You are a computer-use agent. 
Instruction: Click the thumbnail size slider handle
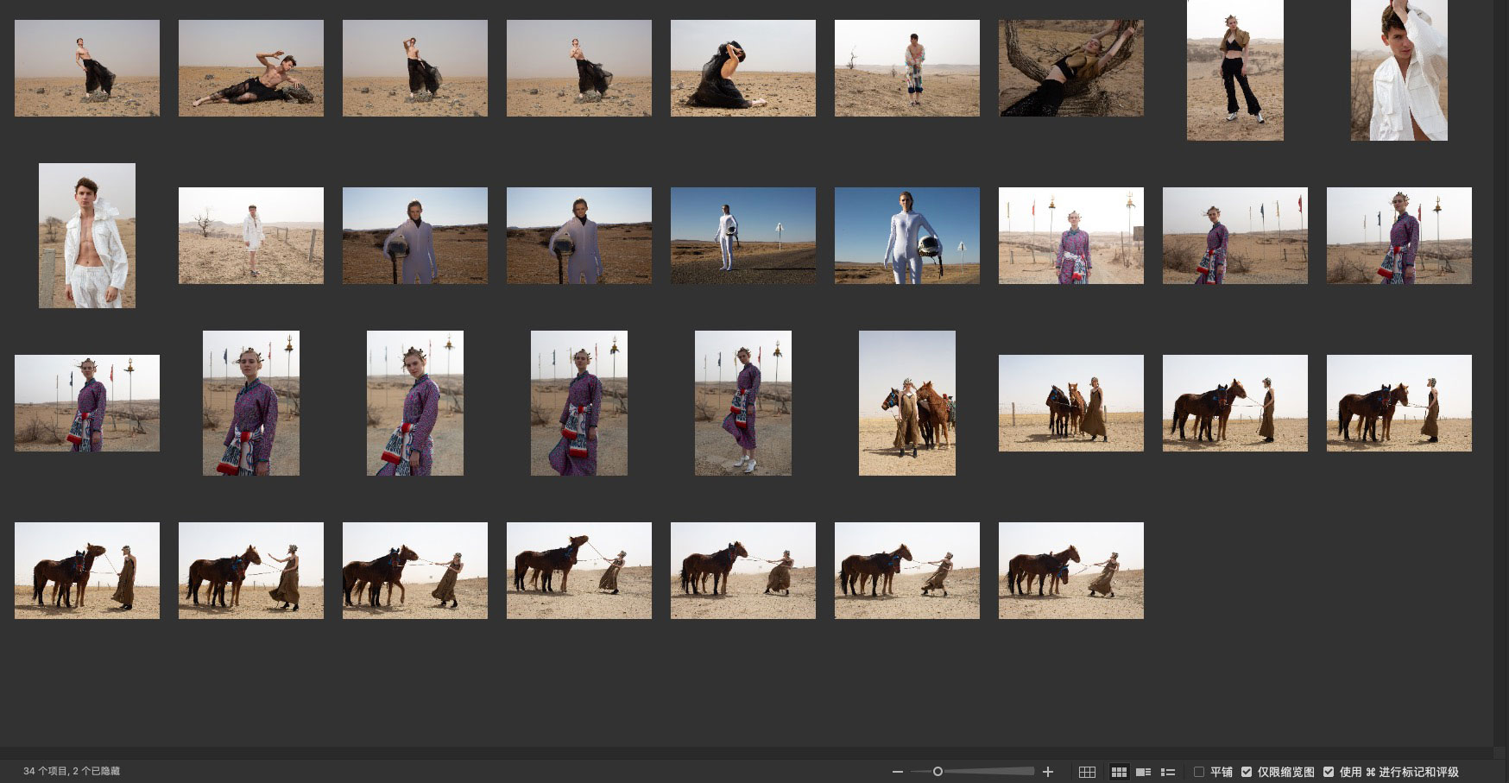click(938, 772)
